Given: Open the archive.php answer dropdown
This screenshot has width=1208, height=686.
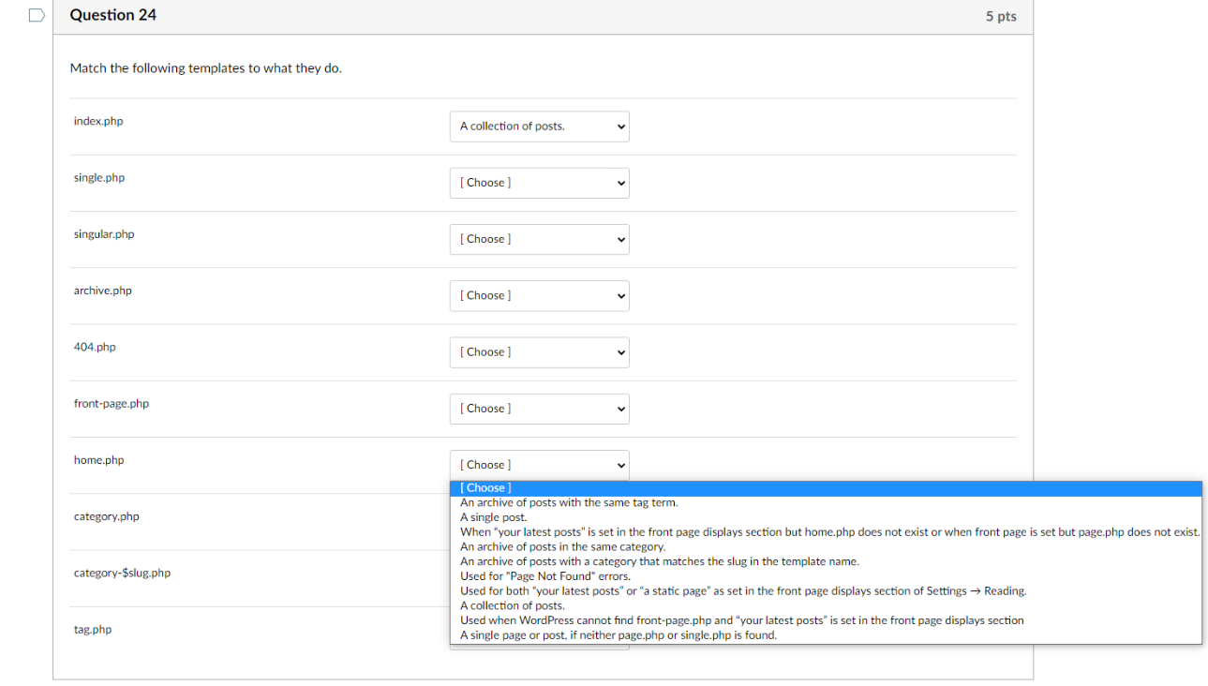Looking at the screenshot, I should 539,295.
